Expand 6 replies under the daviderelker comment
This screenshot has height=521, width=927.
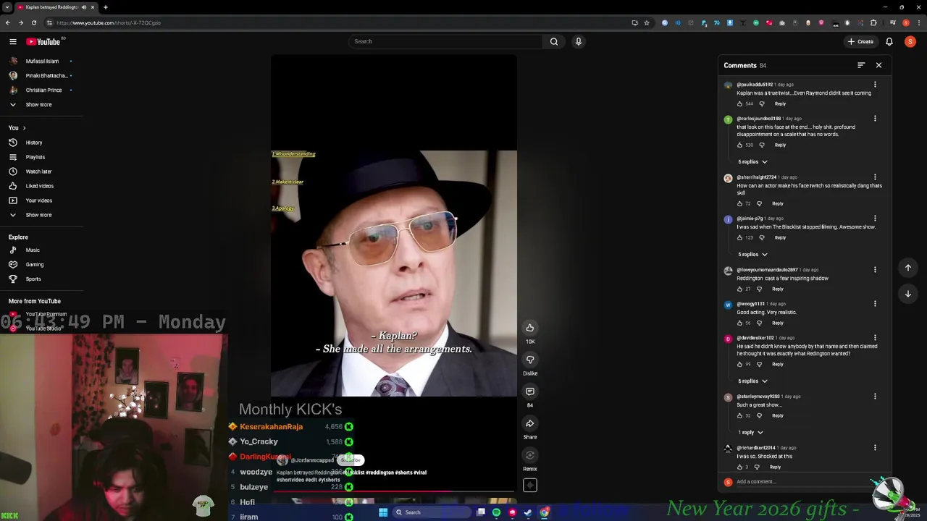pyautogui.click(x=752, y=381)
